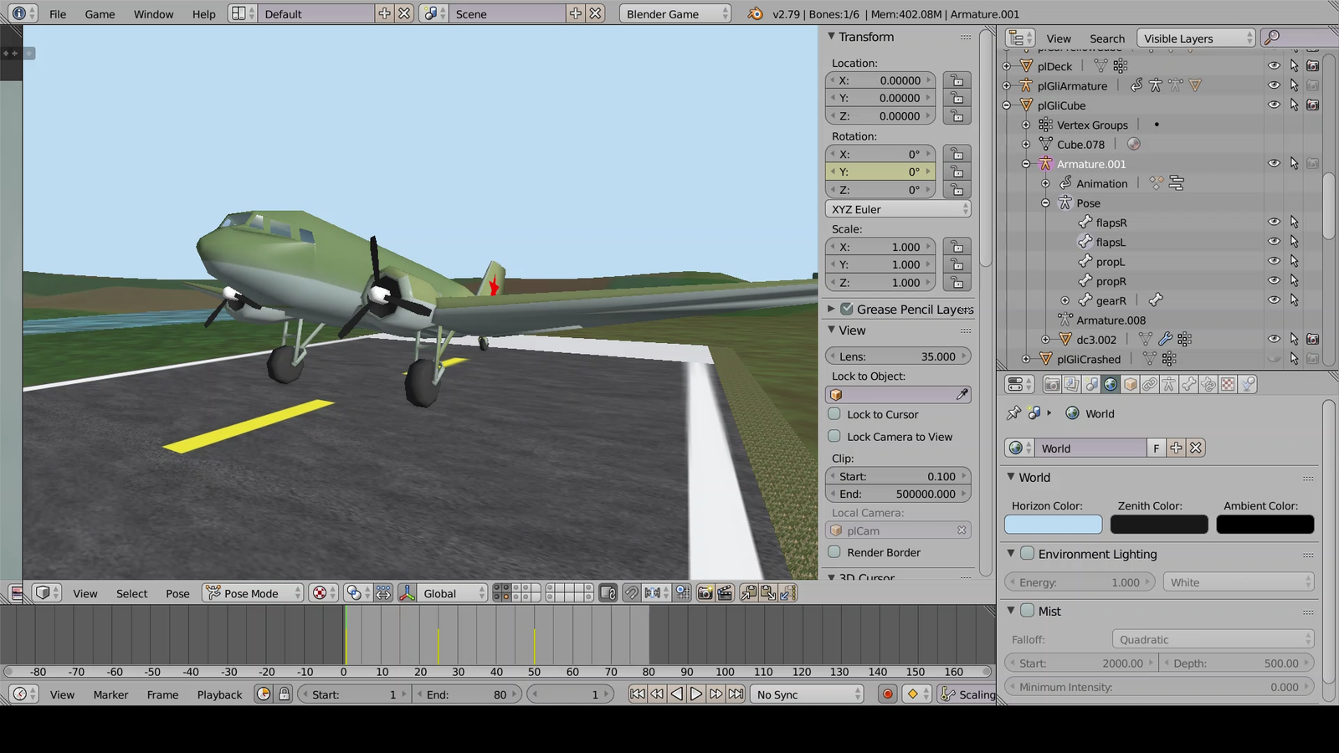Click the eyedropper in Lock to Object field
1339x753 pixels.
tap(962, 394)
